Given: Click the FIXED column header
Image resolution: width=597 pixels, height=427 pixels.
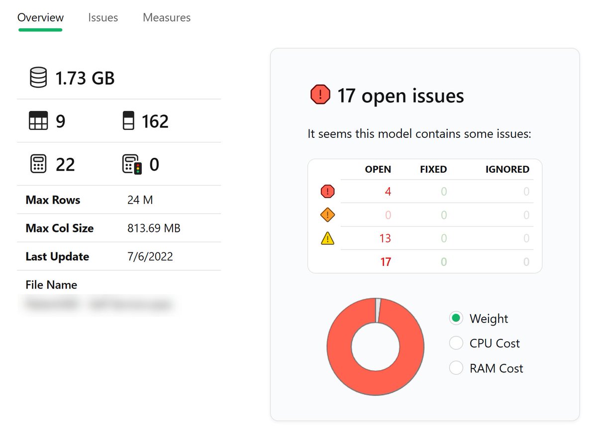Looking at the screenshot, I should click(433, 169).
